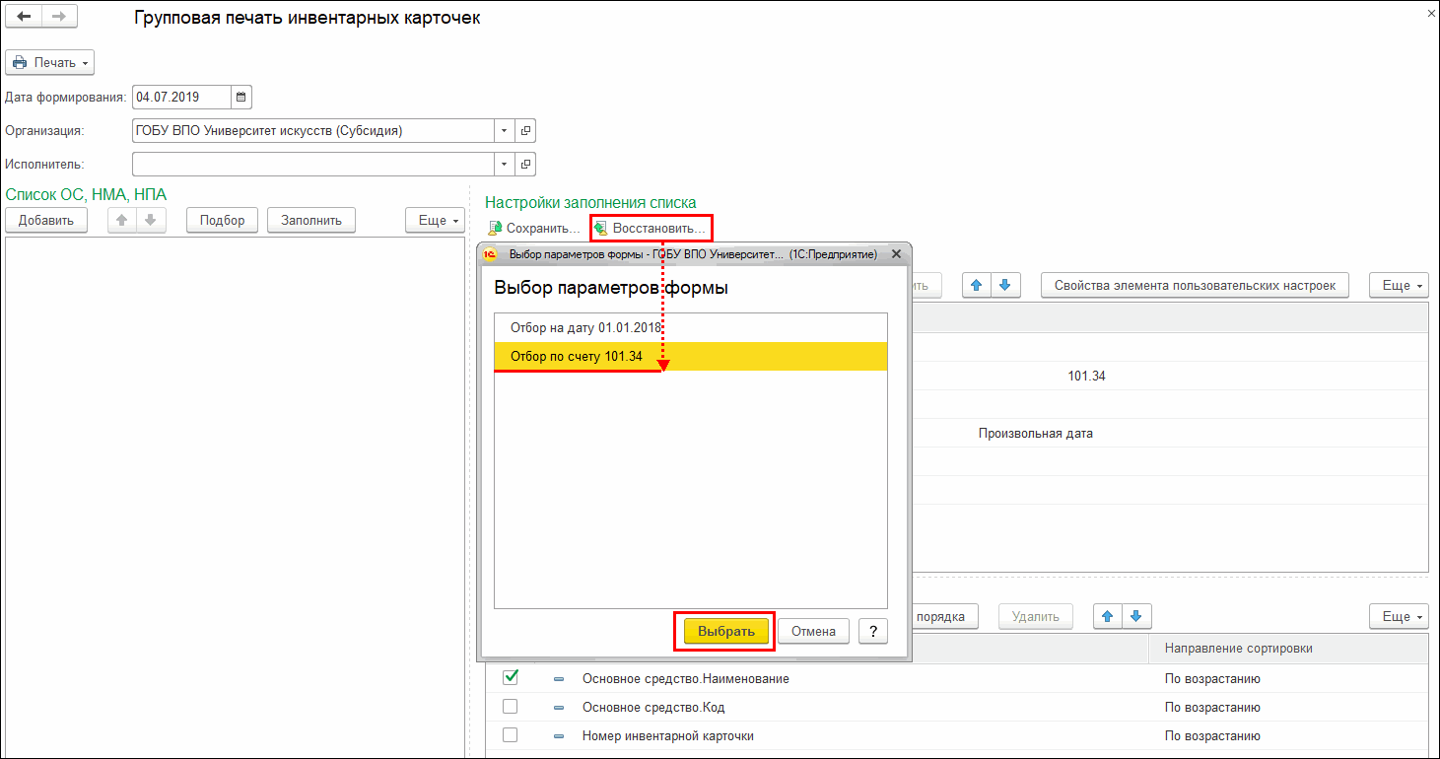Click Добавить in the Список ОС panel
This screenshot has width=1440, height=759.
point(46,220)
